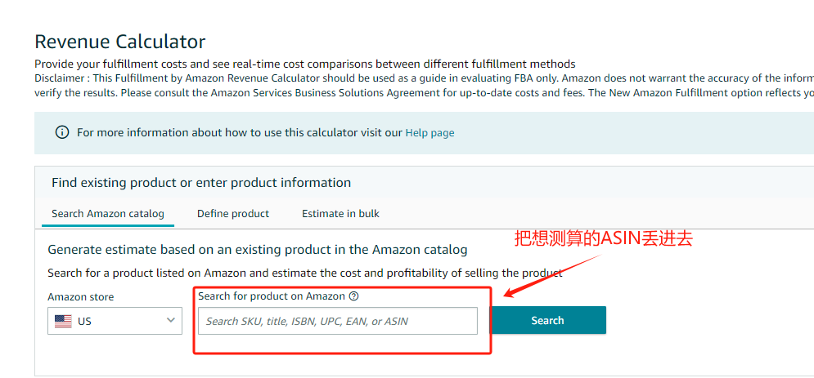This screenshot has height=378, width=814.
Task: Click the red annotation arrow
Action: coord(552,276)
